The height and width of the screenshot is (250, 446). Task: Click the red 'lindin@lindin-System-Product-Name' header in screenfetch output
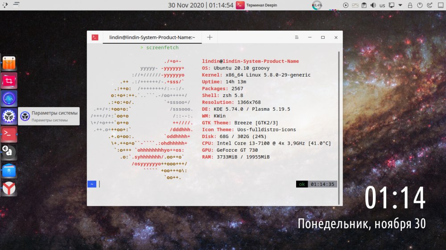point(250,61)
